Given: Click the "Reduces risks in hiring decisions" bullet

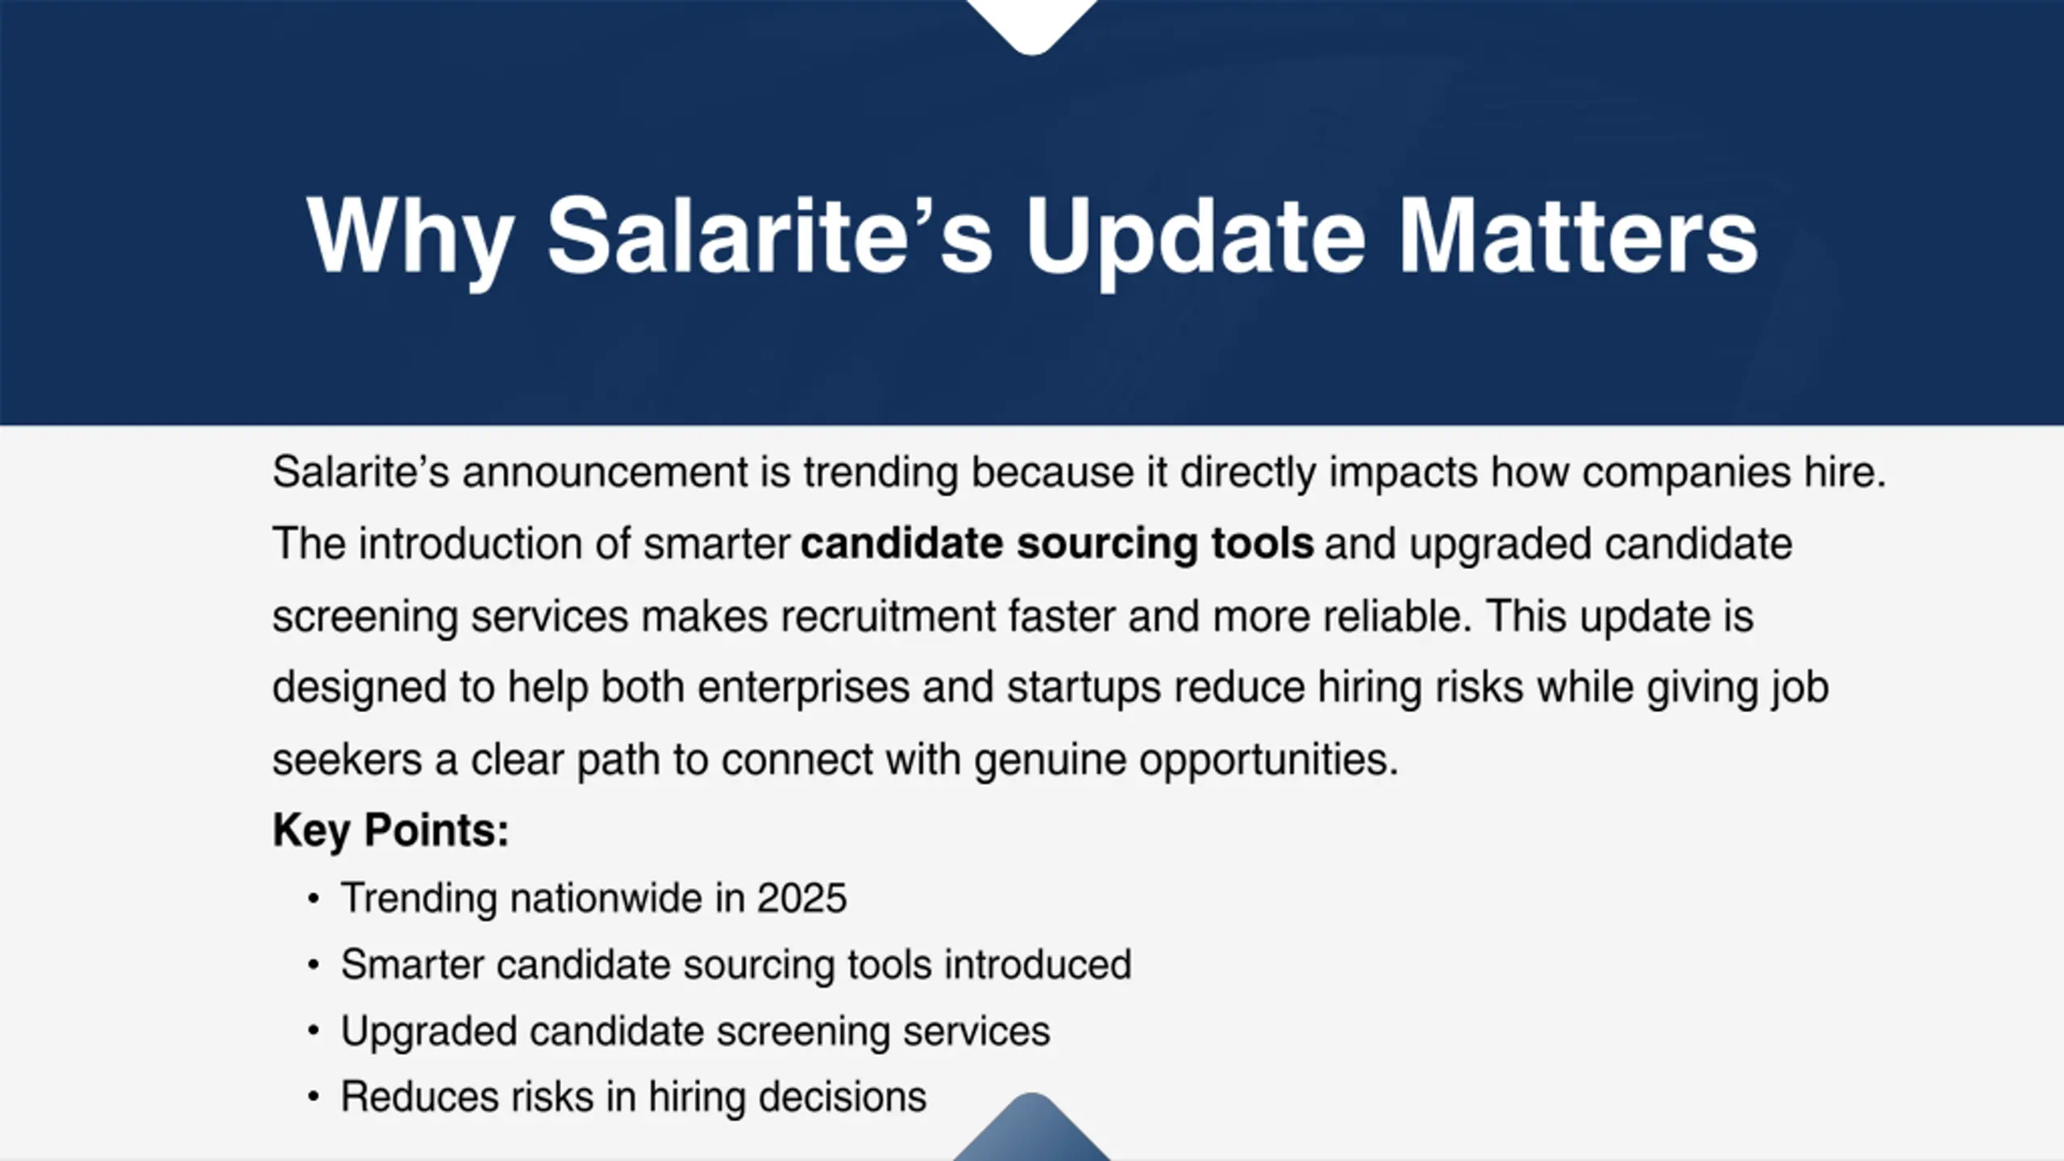Looking at the screenshot, I should tap(634, 1097).
